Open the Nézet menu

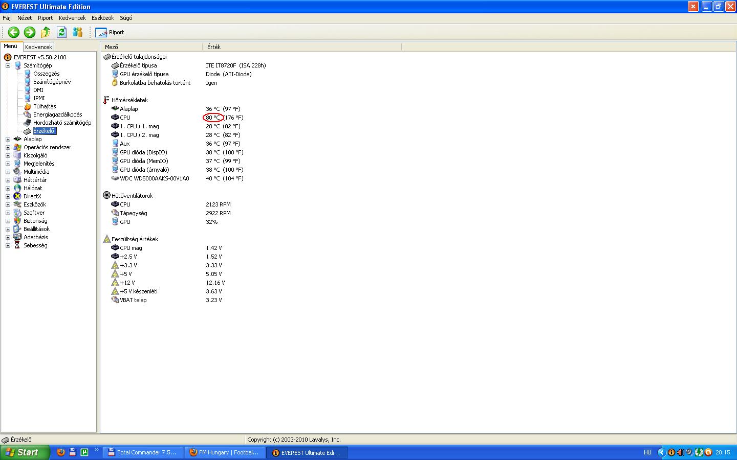coord(25,18)
